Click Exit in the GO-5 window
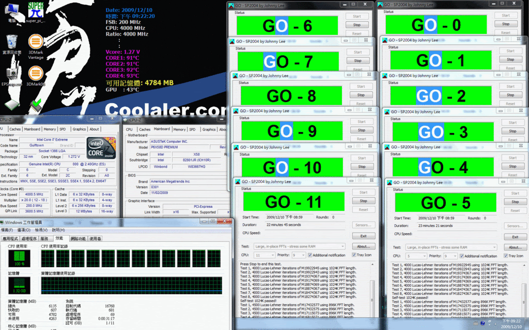529x330 pixels. click(515, 237)
